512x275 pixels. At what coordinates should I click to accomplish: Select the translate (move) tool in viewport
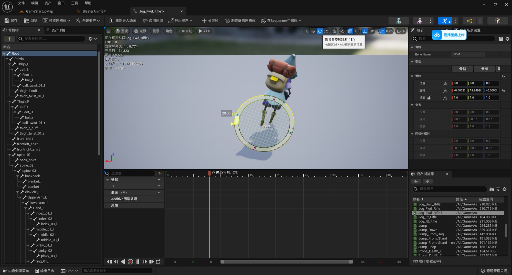(x=313, y=31)
